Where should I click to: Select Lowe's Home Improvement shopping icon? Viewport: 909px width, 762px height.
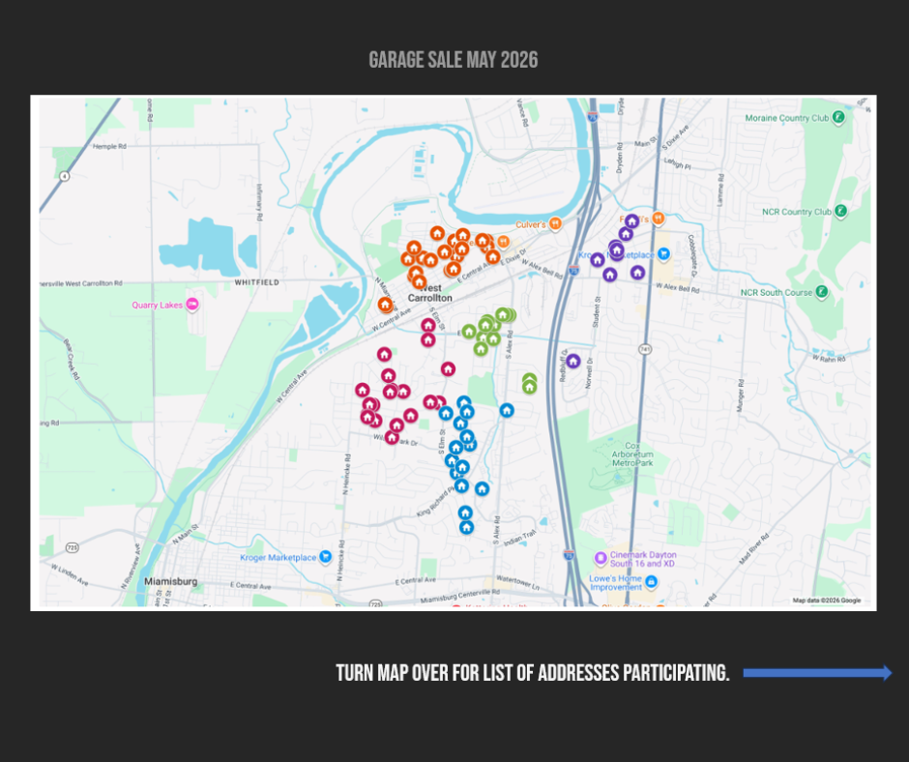[x=651, y=582]
